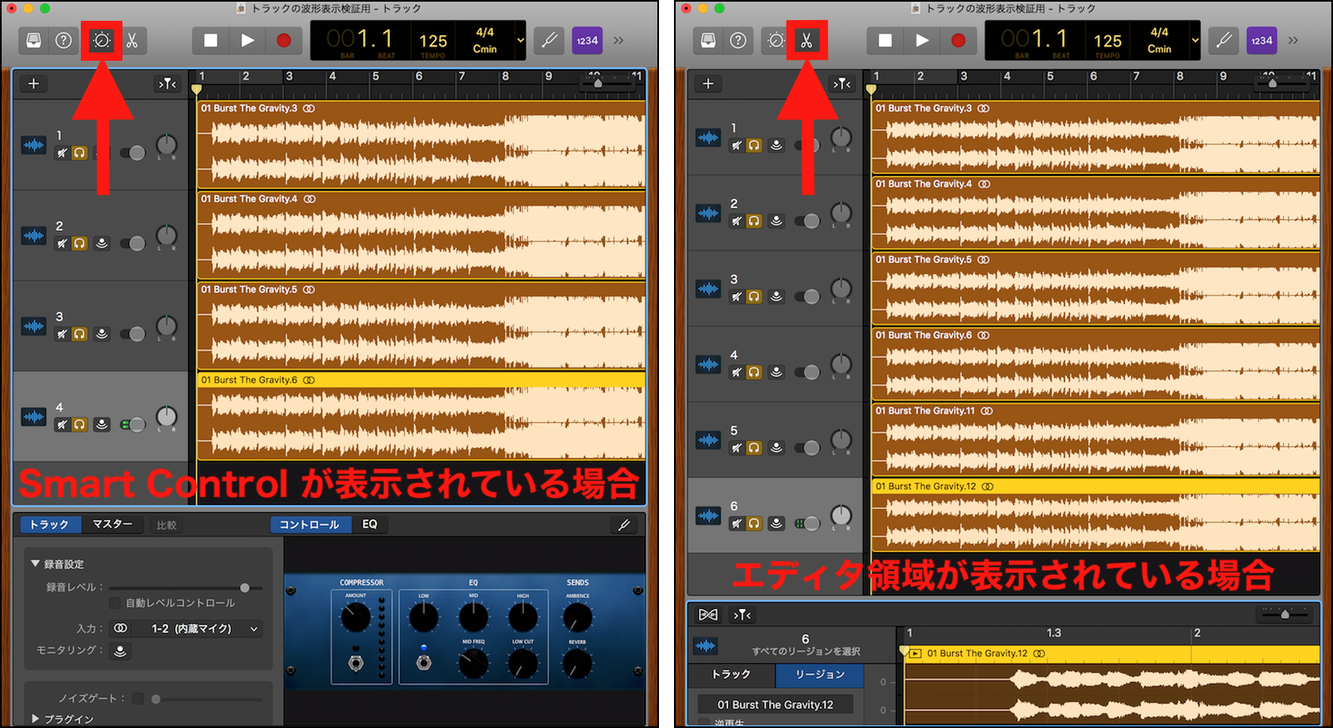Toggle the switch on track 5 header

pyautogui.click(x=806, y=447)
